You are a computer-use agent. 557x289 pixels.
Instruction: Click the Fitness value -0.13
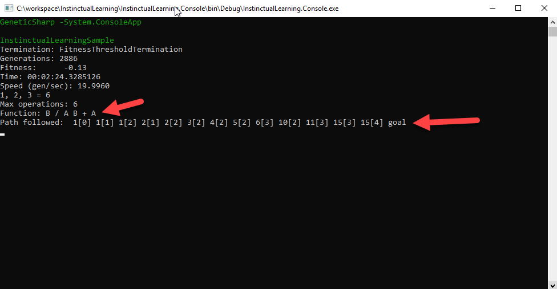tap(75, 68)
